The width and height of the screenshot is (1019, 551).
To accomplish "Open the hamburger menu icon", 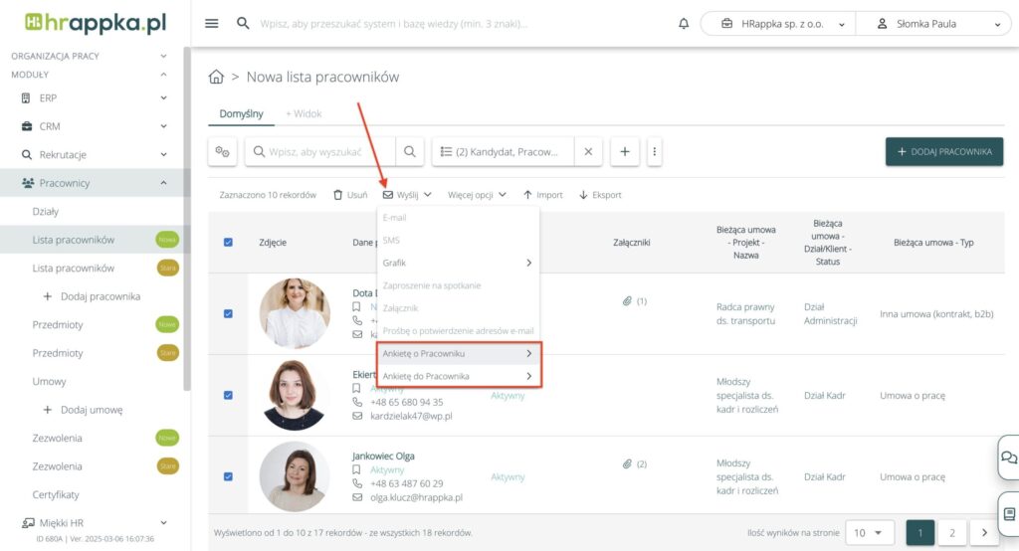I will (x=211, y=24).
